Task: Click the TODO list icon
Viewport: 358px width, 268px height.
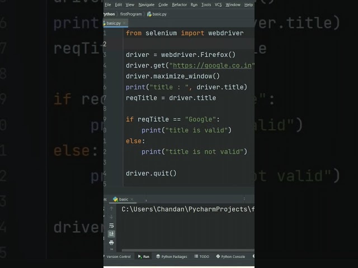Action: [196, 256]
